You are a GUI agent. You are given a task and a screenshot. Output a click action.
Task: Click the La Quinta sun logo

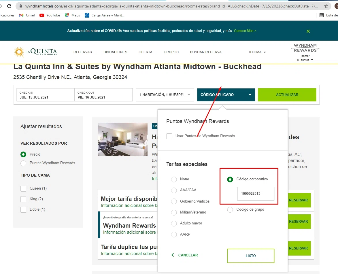pyautogui.click(x=35, y=52)
